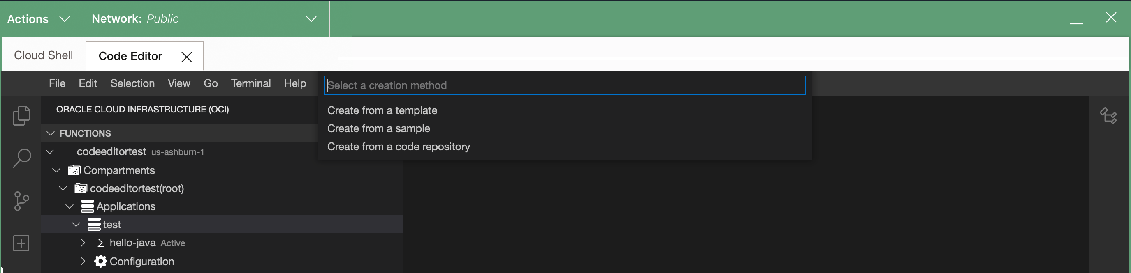Open the Explorer view in the sidebar
The width and height of the screenshot is (1131, 273).
(21, 115)
